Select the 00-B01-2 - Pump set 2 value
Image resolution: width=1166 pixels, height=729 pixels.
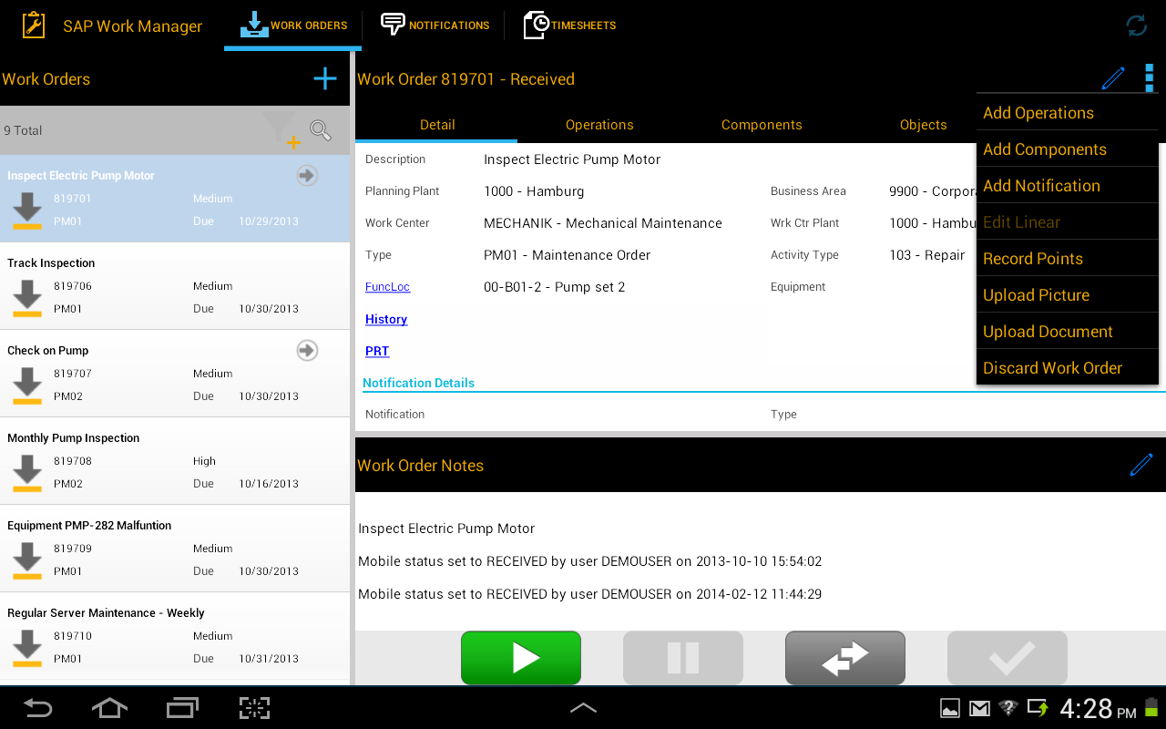pos(555,287)
